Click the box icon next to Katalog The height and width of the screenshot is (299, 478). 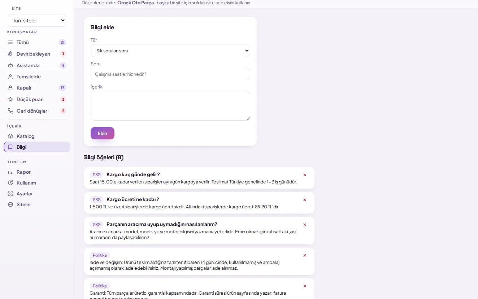pos(10,136)
